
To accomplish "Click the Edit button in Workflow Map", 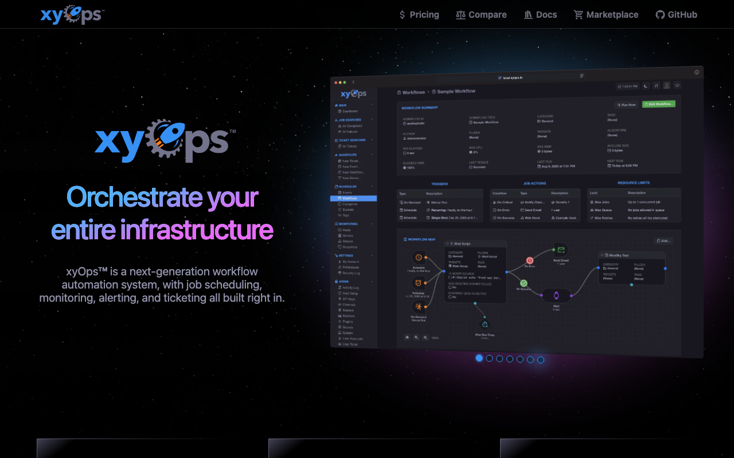I will click(x=663, y=241).
